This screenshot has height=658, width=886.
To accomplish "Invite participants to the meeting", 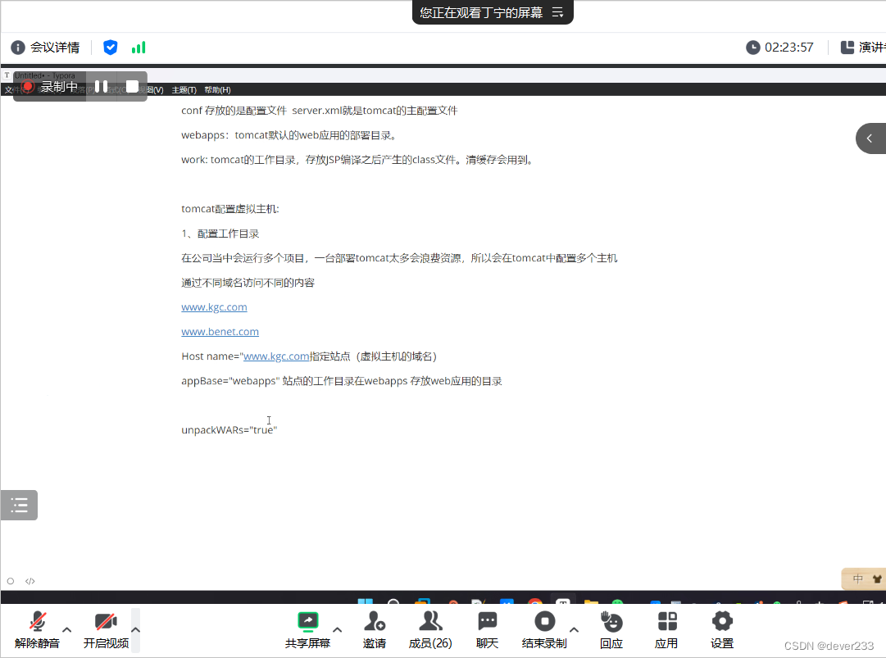I will pyautogui.click(x=374, y=630).
